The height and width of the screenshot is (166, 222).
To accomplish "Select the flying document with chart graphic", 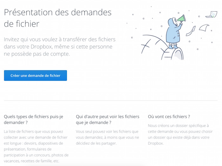I will [x=212, y=15].
